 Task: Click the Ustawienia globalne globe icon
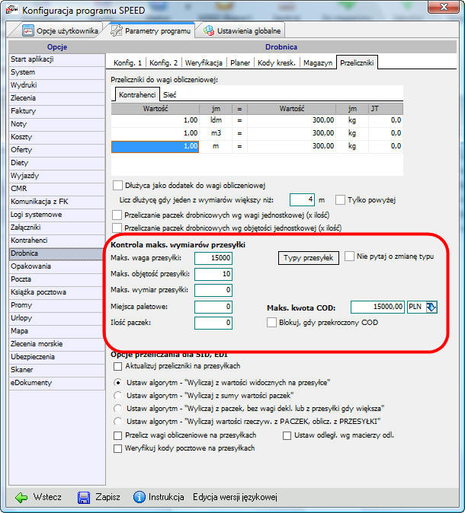(208, 30)
